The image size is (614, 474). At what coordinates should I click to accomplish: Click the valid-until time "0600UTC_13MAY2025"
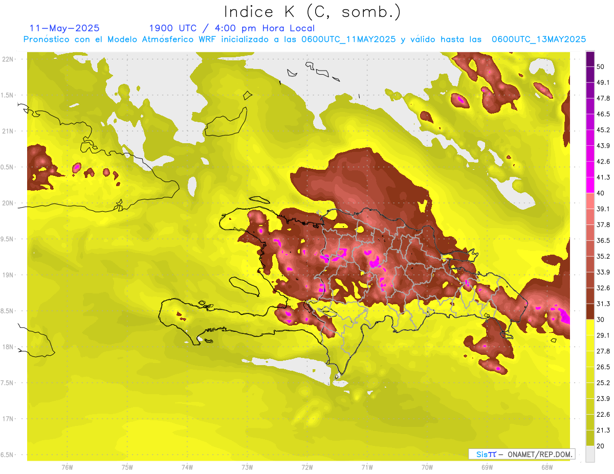538,39
